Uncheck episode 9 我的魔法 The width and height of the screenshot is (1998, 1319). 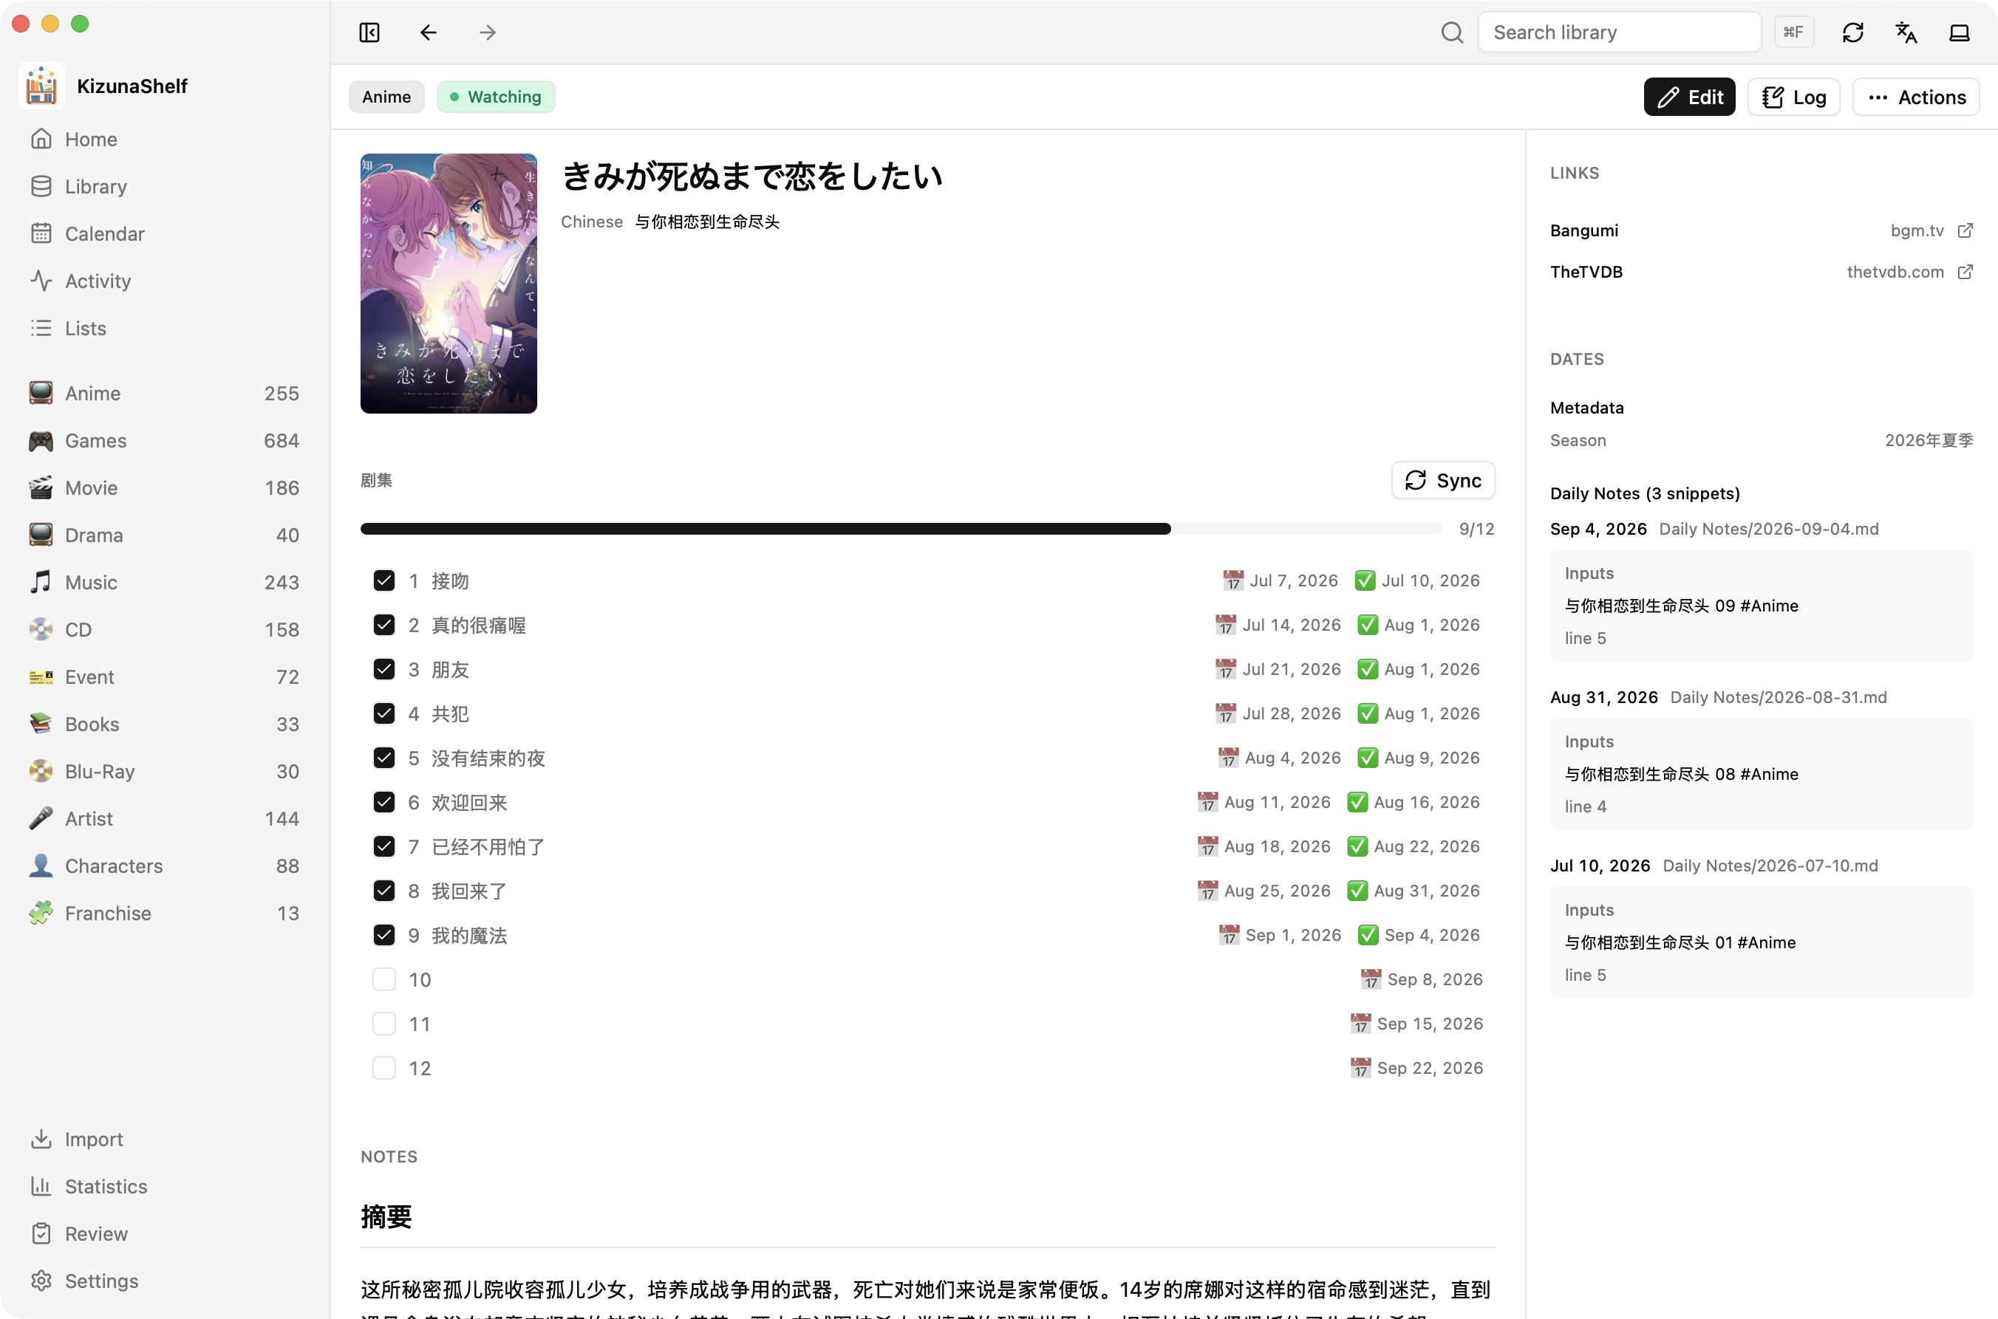(x=383, y=934)
